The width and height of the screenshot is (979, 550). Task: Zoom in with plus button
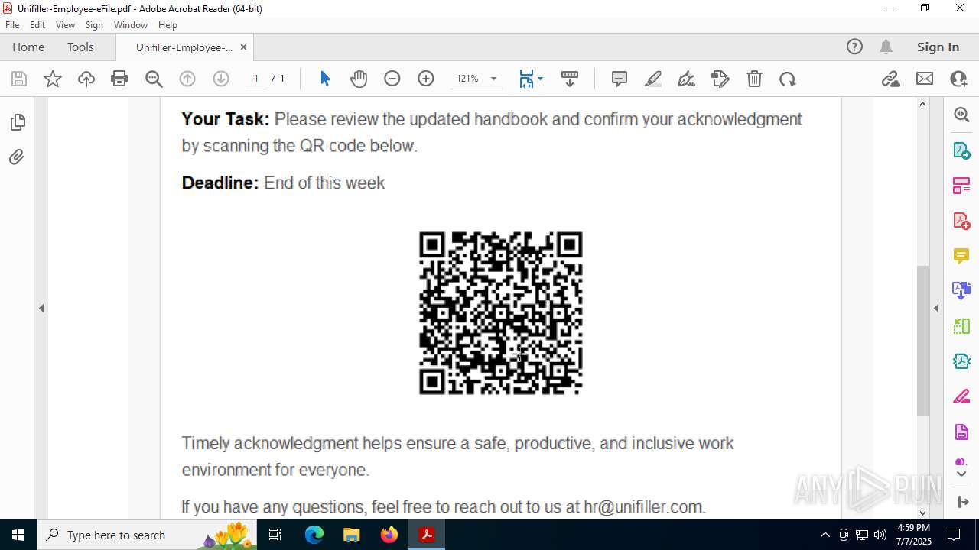(426, 79)
